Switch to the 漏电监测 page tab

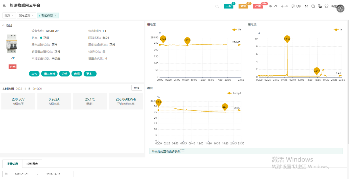click(25, 16)
